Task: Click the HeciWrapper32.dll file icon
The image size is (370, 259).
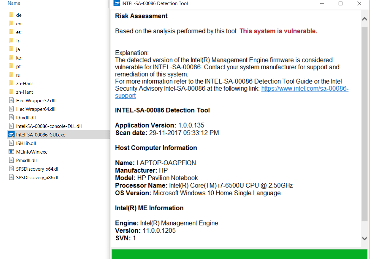Action: click(11, 100)
